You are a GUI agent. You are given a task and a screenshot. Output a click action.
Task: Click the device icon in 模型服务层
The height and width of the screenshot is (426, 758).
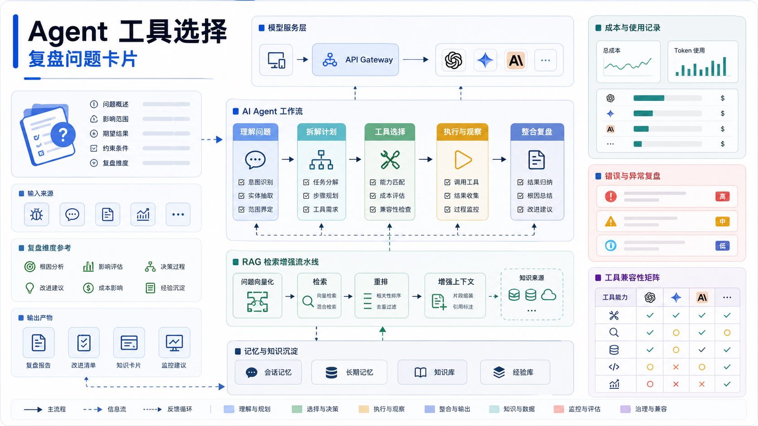(x=276, y=60)
